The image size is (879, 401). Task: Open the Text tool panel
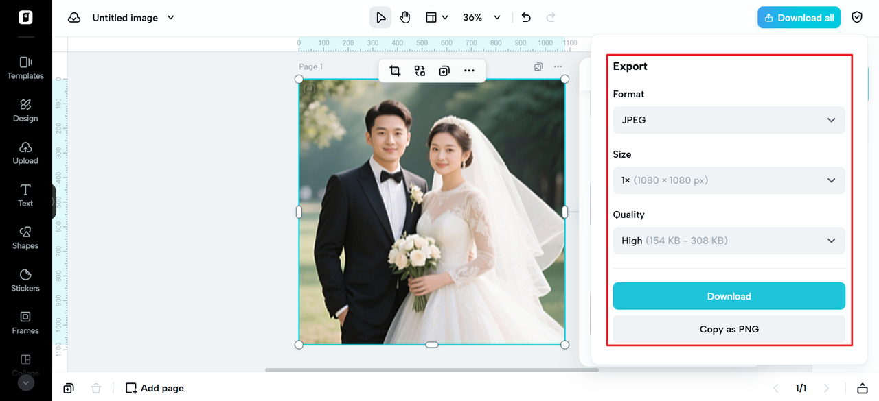(x=25, y=195)
